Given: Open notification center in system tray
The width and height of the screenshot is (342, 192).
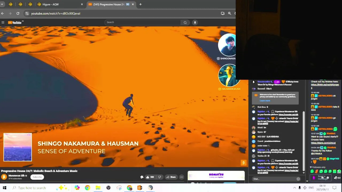Looking at the screenshot, I should point(334,188).
